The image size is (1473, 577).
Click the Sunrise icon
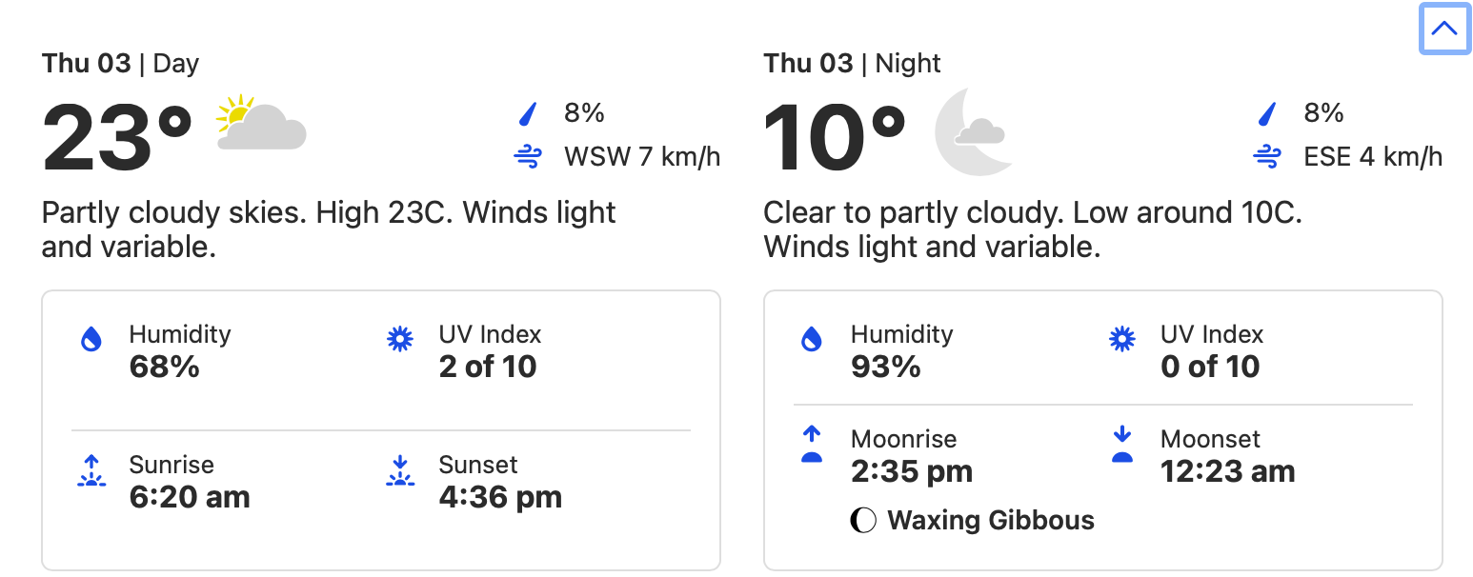coord(91,470)
